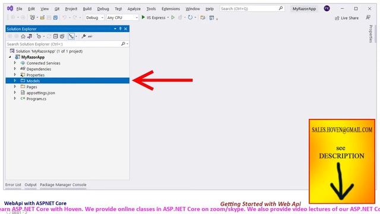The image size is (380, 214).
Task: Expand Dependencies node
Action: pyautogui.click(x=15, y=69)
